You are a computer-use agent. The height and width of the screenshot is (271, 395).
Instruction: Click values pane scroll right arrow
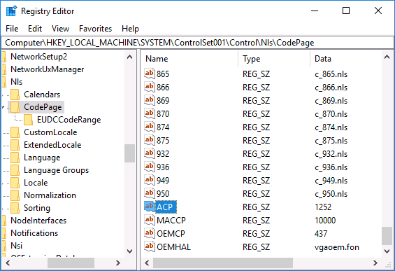pyautogui.click(x=375, y=263)
